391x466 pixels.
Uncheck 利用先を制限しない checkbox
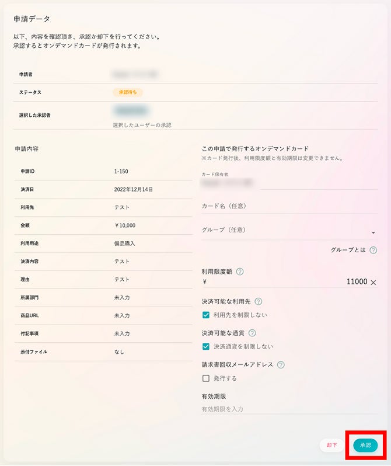(x=206, y=315)
